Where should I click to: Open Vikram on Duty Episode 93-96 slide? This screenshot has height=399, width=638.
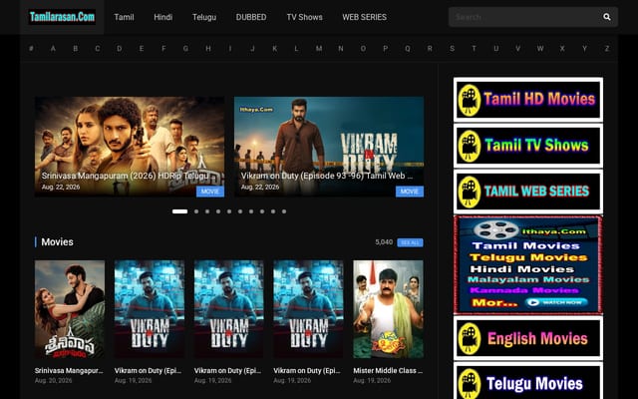(x=329, y=147)
